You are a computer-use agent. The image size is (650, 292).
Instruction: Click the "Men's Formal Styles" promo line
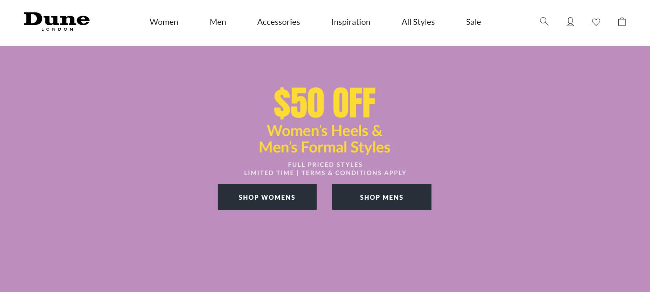pyautogui.click(x=325, y=147)
